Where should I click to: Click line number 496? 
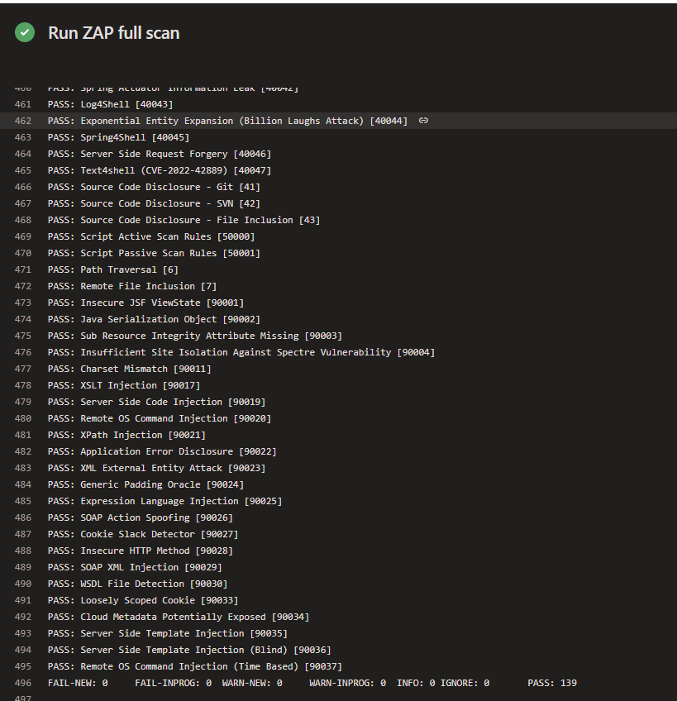(x=23, y=683)
